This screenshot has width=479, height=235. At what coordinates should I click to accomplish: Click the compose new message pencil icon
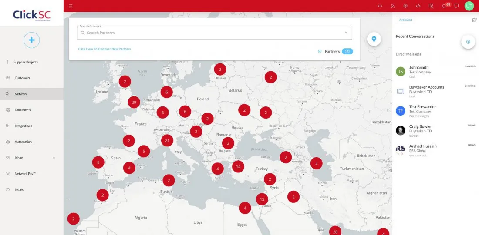click(474, 20)
